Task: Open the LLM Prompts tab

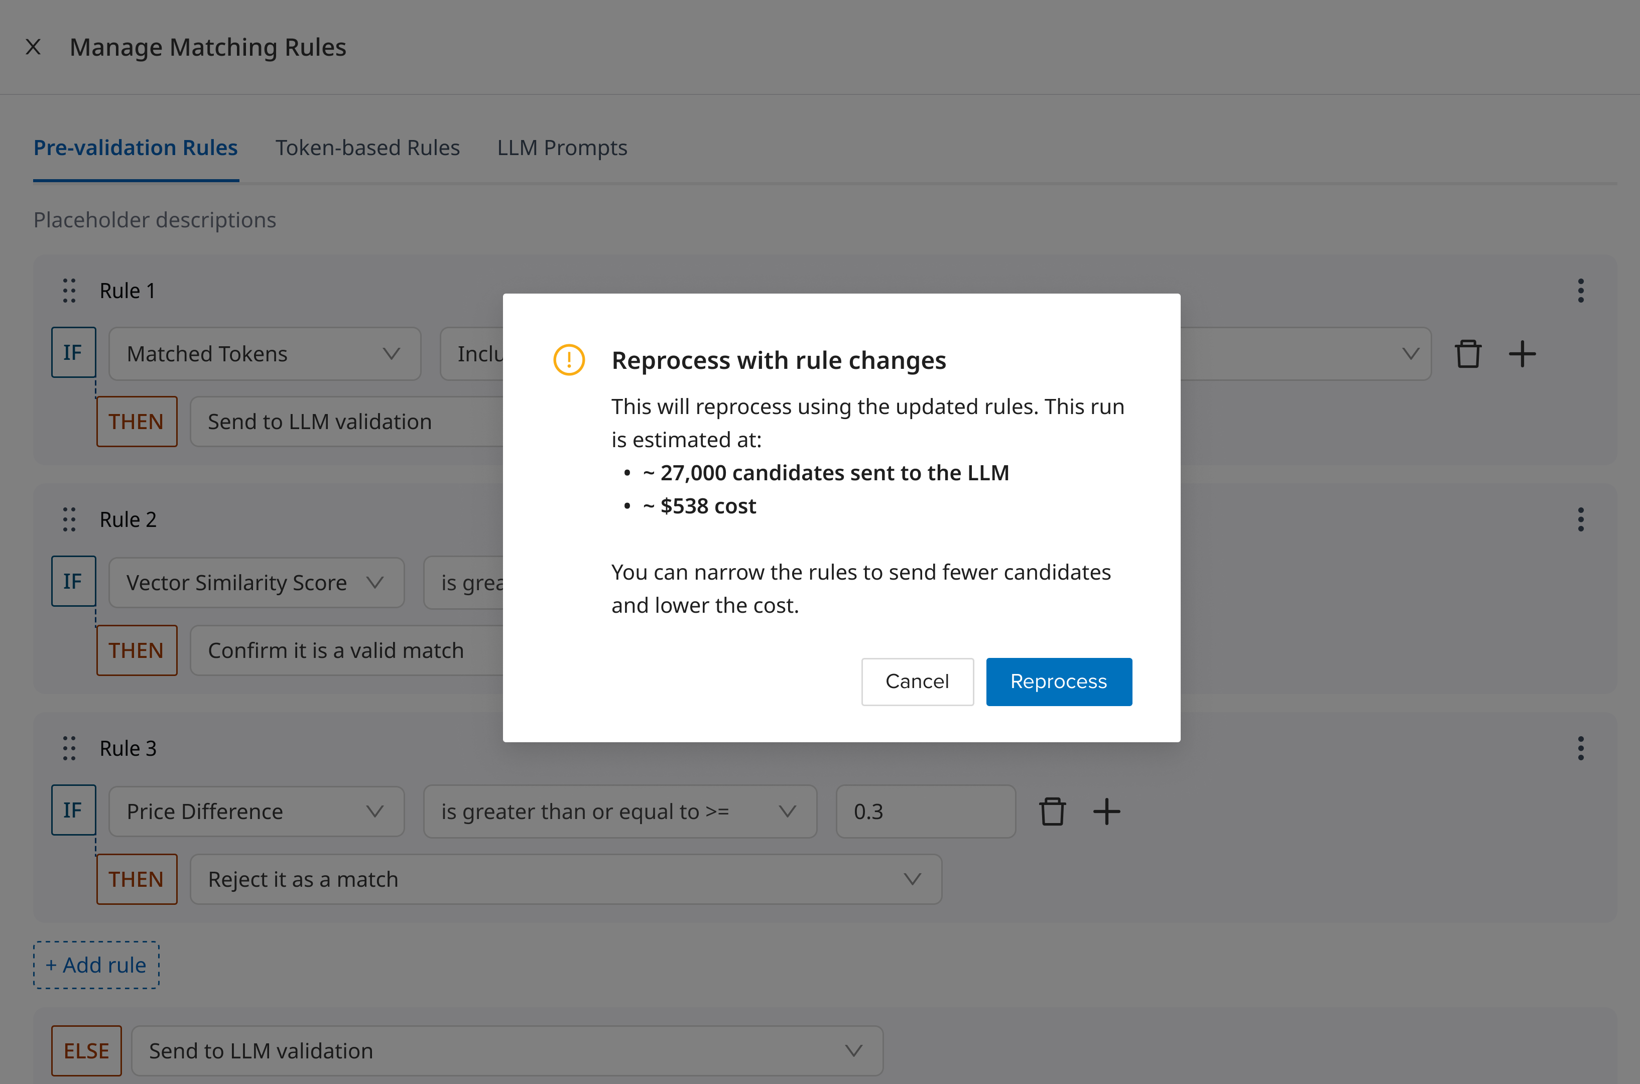Action: tap(562, 148)
